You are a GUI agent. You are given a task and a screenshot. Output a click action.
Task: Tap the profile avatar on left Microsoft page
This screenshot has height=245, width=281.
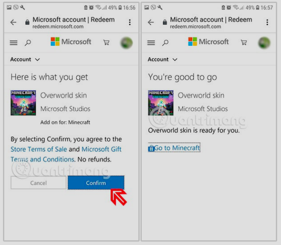pyautogui.click(x=126, y=43)
